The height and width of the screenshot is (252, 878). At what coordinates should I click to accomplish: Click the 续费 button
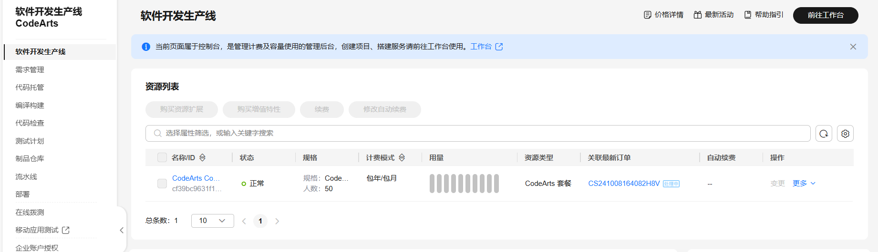pos(322,109)
